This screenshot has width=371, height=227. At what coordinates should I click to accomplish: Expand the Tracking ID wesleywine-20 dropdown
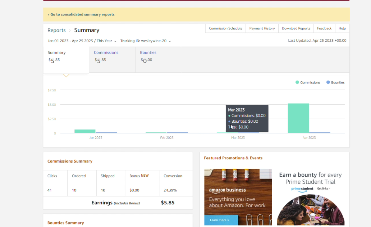click(x=146, y=41)
